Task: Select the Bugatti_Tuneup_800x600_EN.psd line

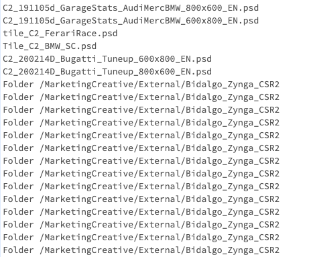Action: [107, 72]
